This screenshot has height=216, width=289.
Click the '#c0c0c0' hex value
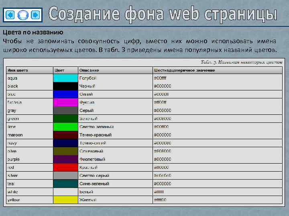[163, 176]
